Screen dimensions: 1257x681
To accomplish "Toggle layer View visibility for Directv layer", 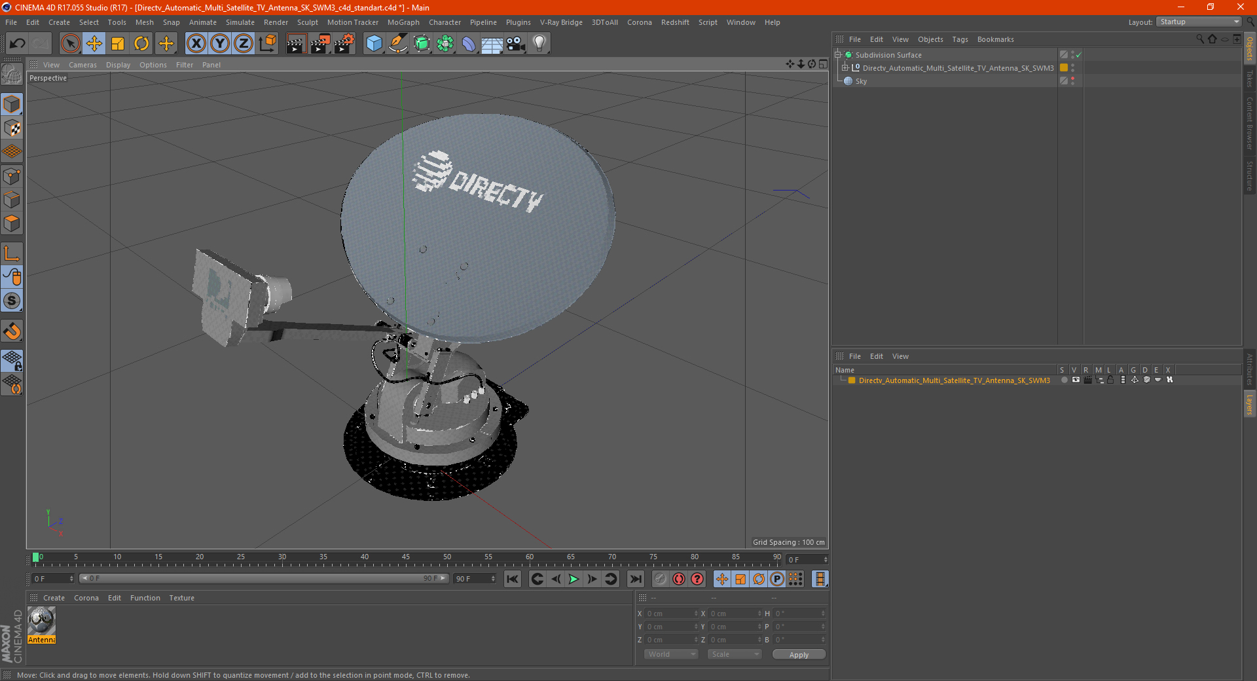I will coord(1076,380).
